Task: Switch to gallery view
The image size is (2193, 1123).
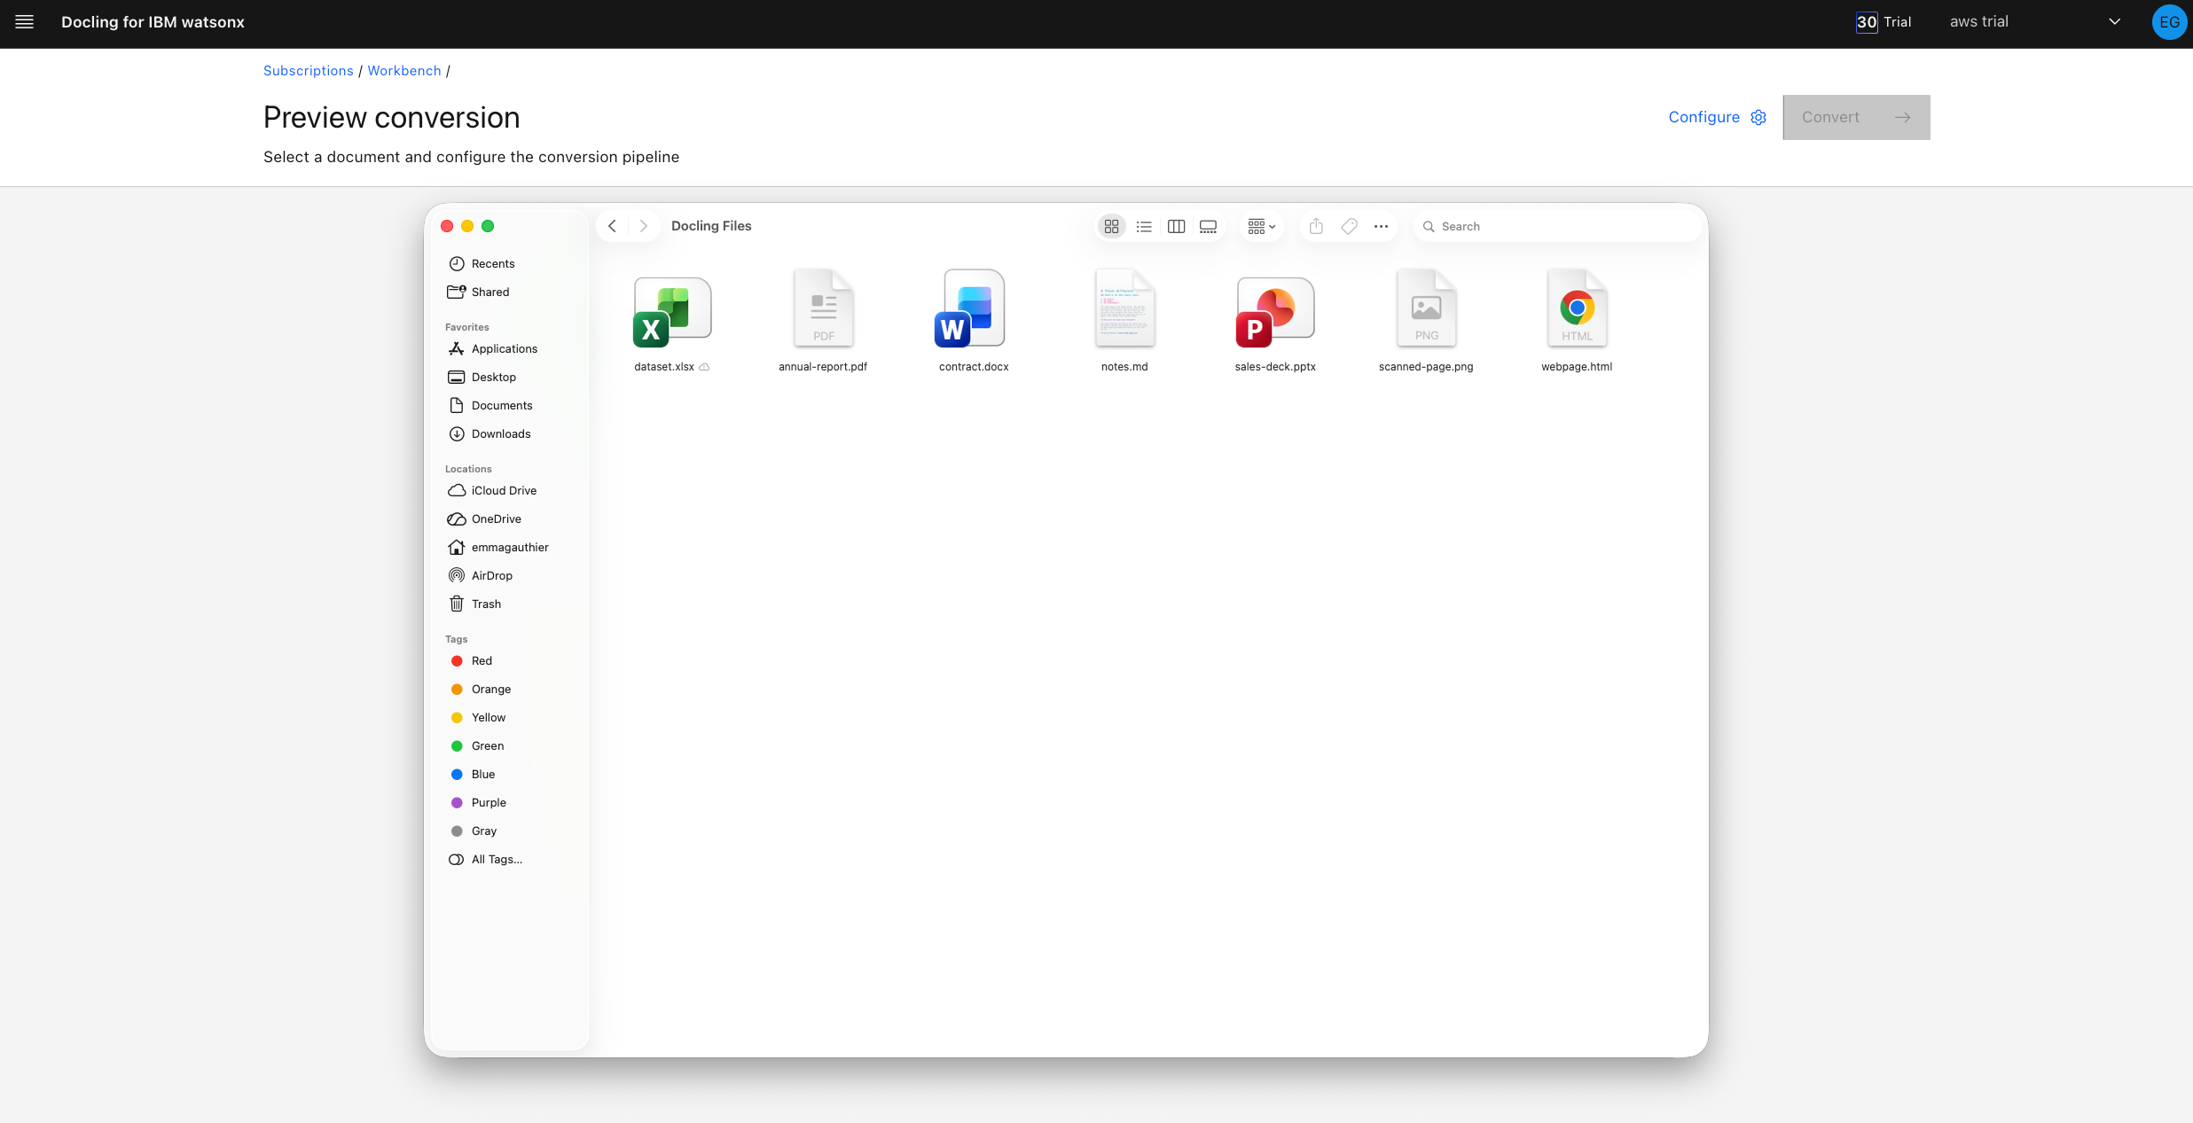Action: [x=1208, y=227]
